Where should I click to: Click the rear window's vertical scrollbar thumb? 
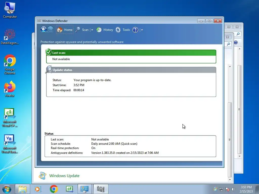click(x=239, y=109)
